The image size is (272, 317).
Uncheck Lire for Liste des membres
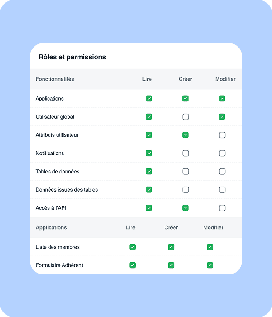click(x=132, y=247)
